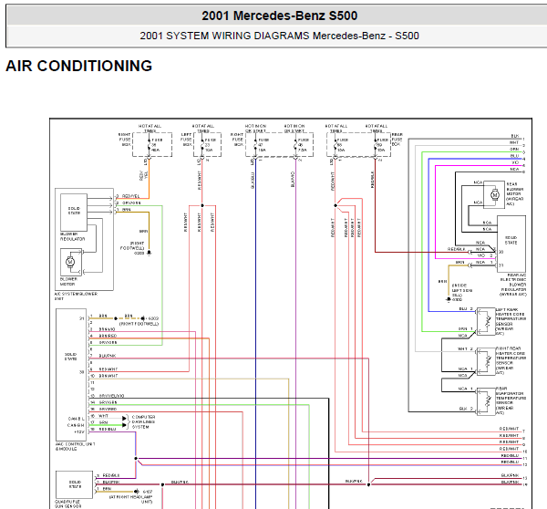
Task: Click the 'LEFT FUSE BOX' label
Action: [186, 140]
